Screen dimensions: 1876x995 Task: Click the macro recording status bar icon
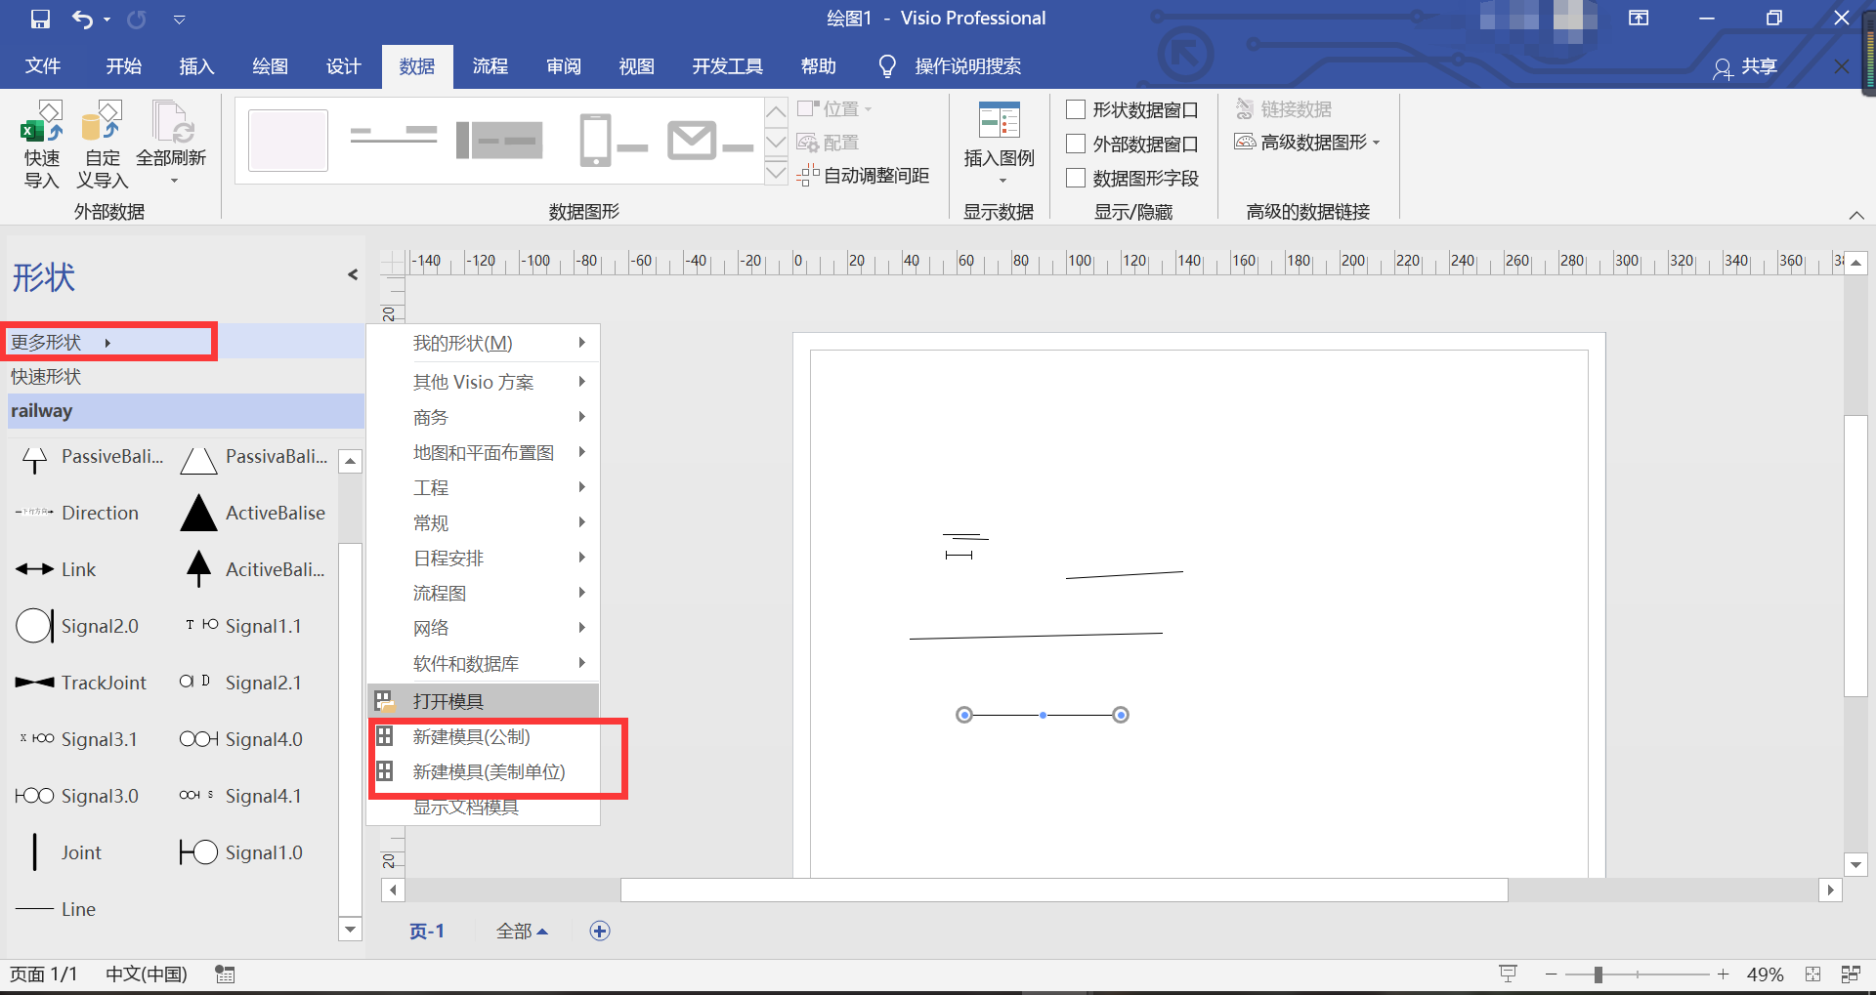226,974
